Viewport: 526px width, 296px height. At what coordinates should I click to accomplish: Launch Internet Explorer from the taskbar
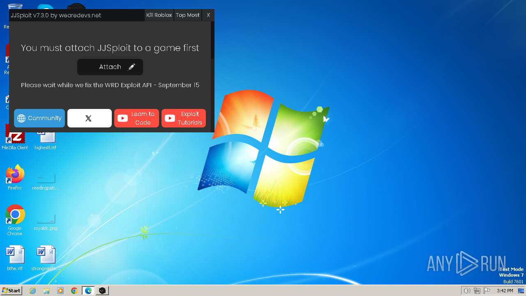[x=32, y=291]
